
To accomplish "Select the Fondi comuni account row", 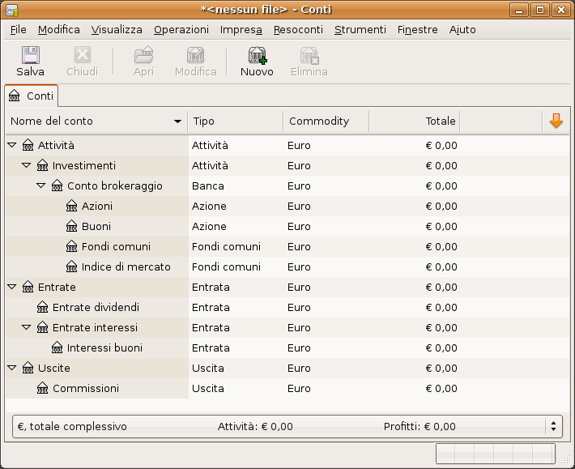I will (x=116, y=247).
